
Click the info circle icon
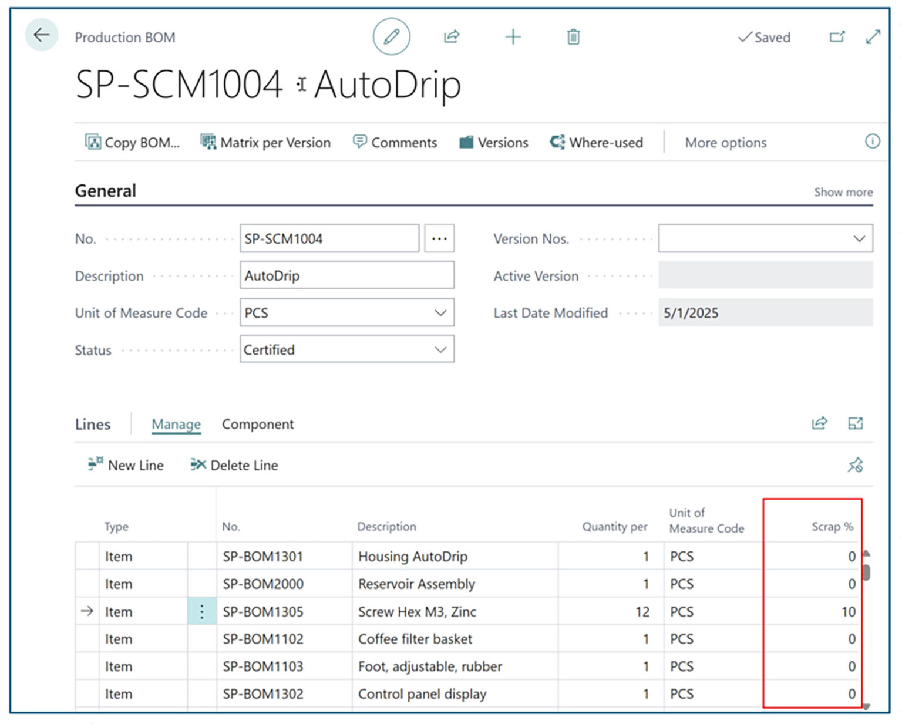[873, 142]
